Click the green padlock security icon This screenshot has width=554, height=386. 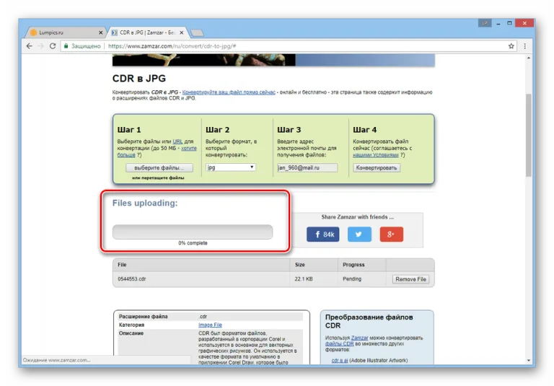pyautogui.click(x=66, y=46)
